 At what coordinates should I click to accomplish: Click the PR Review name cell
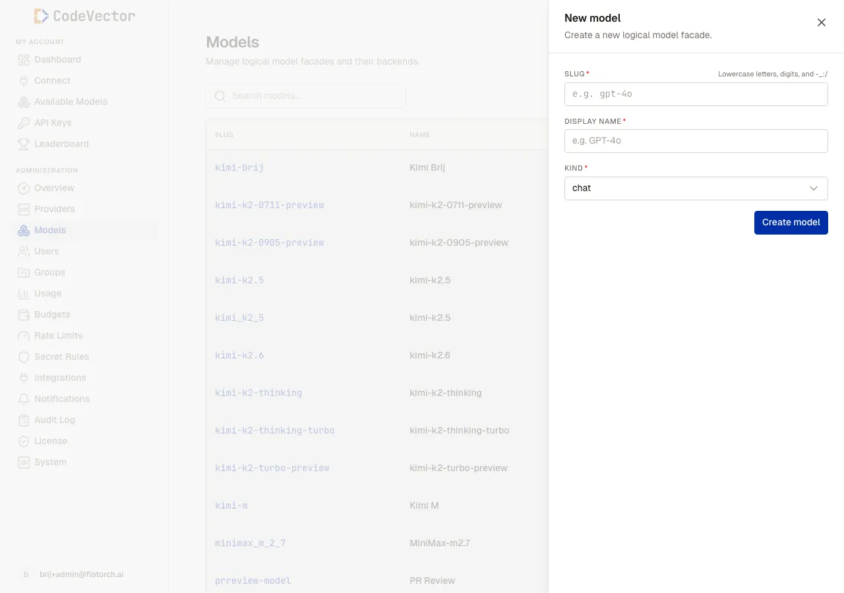pyautogui.click(x=433, y=580)
